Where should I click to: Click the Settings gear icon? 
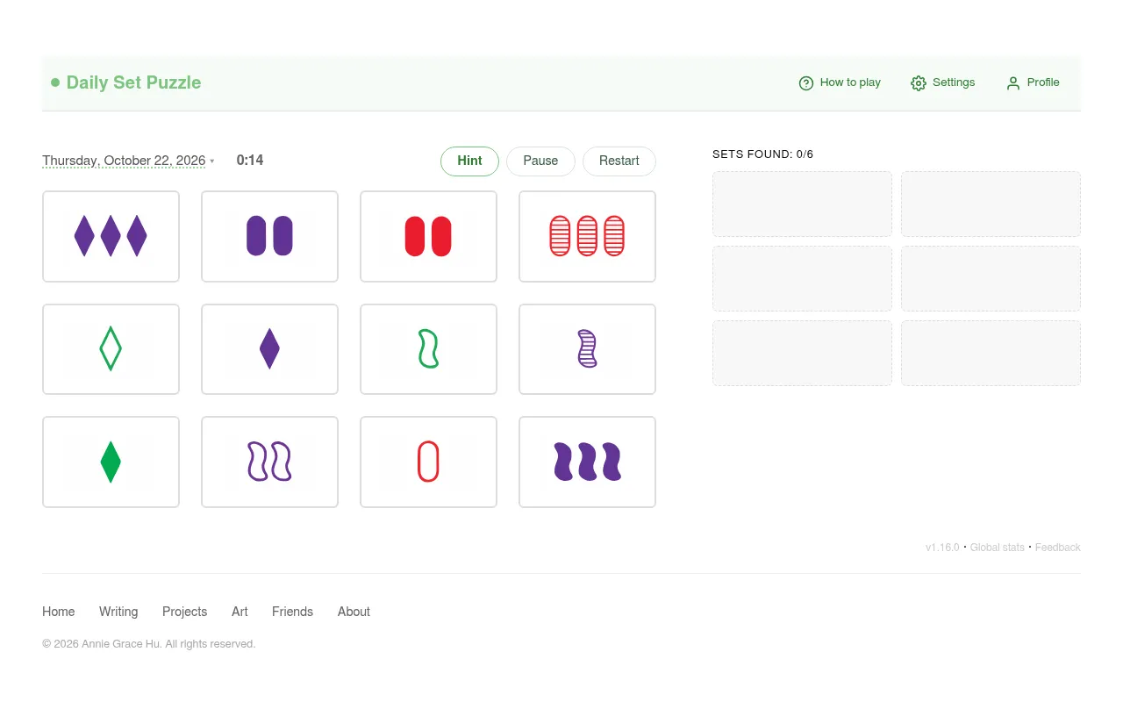tap(919, 83)
